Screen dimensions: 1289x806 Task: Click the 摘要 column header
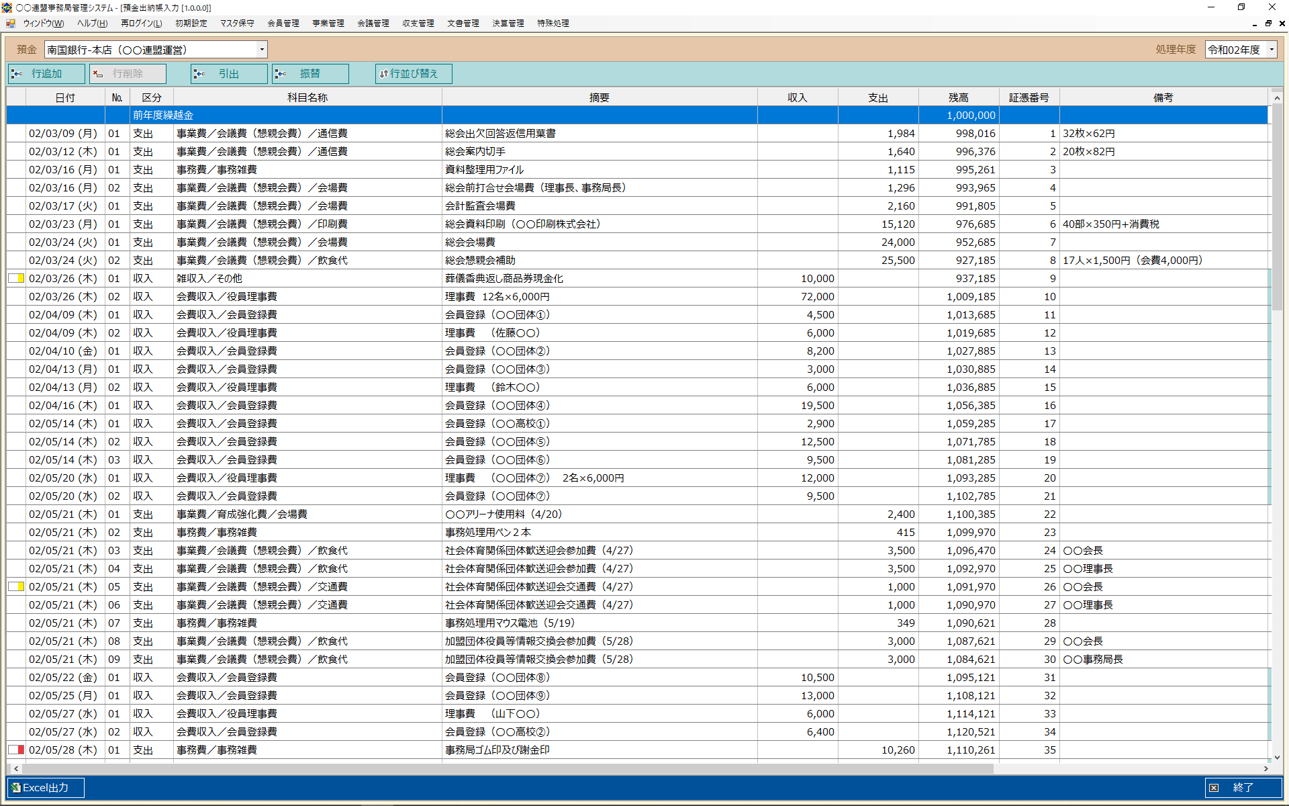pos(599,97)
